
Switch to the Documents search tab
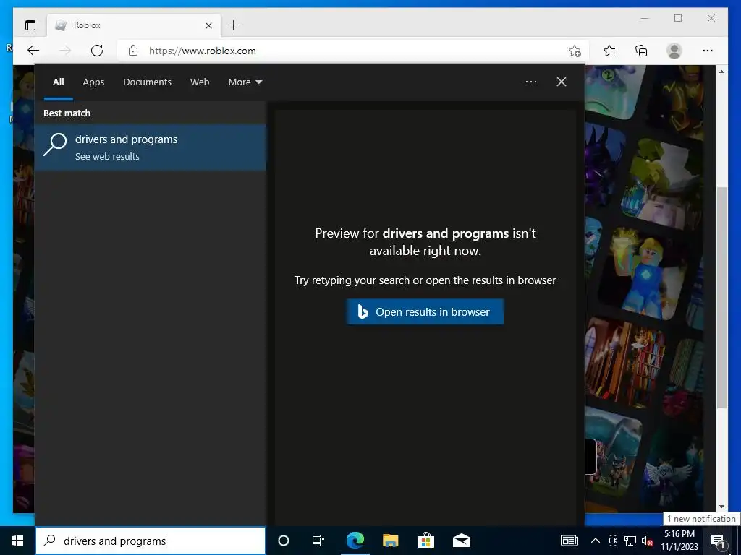(147, 82)
